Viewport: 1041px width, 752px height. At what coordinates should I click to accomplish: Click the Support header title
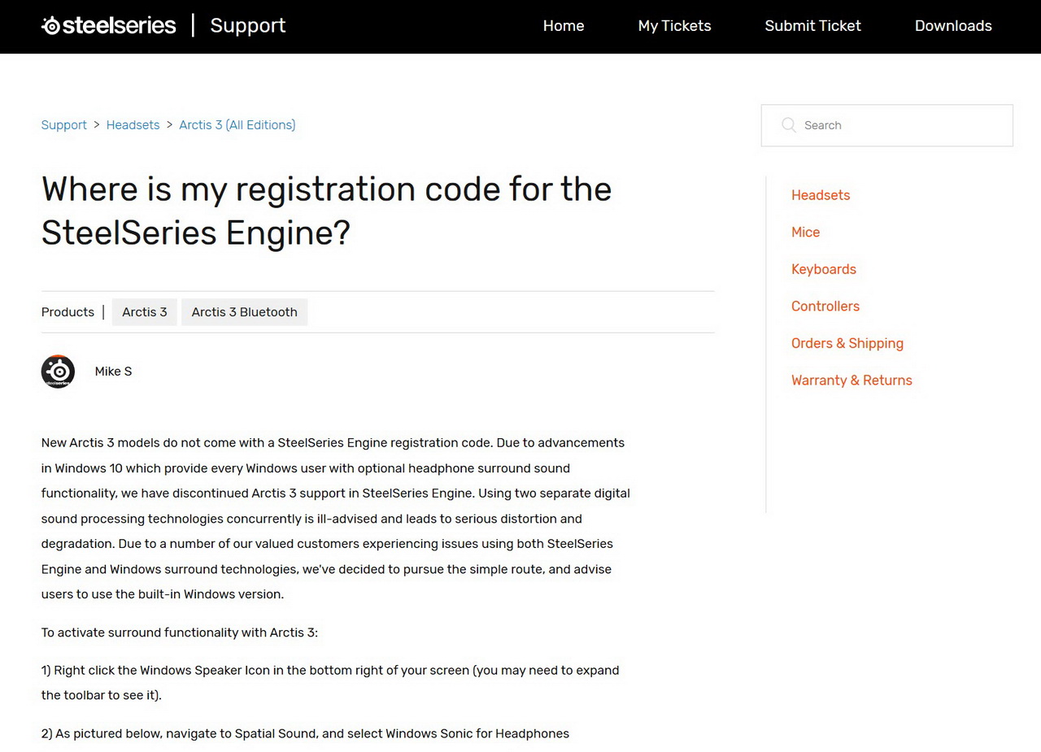248,25
